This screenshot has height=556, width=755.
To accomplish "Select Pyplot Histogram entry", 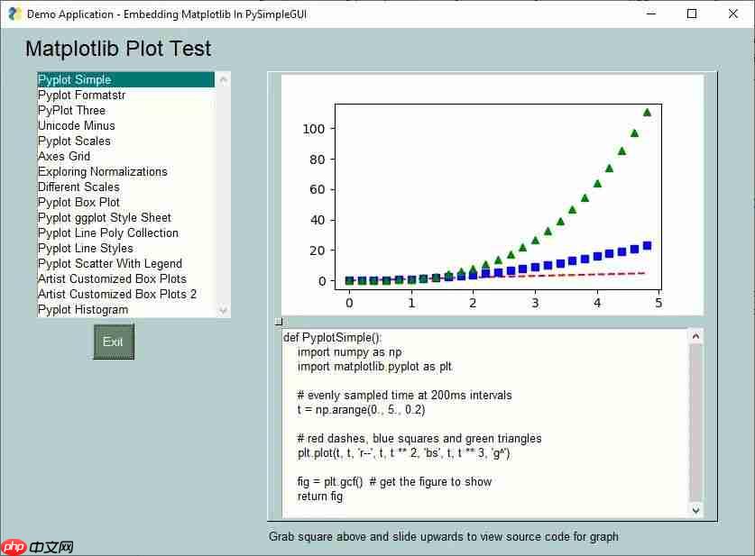I will (x=125, y=309).
